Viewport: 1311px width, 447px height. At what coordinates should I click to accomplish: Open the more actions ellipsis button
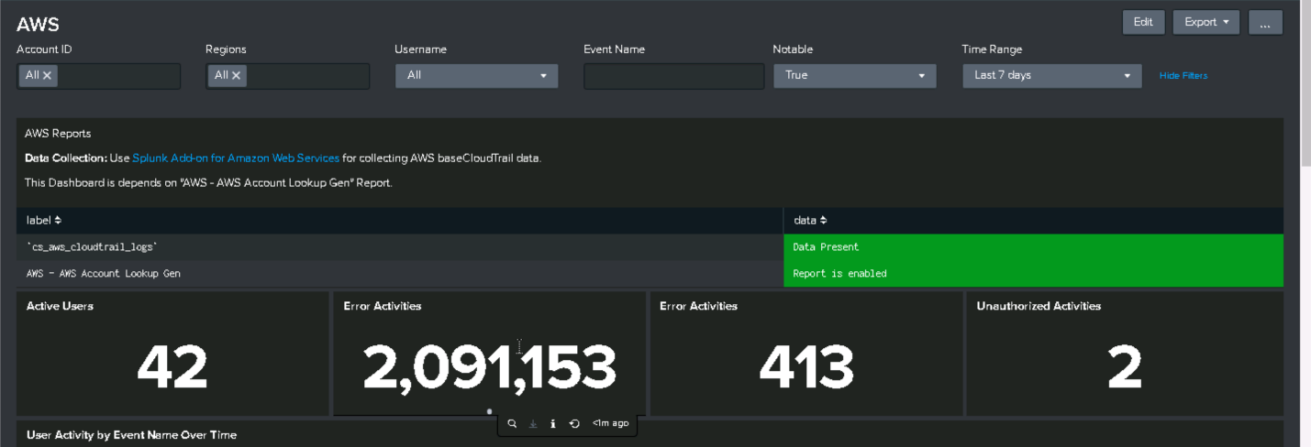[x=1265, y=23]
